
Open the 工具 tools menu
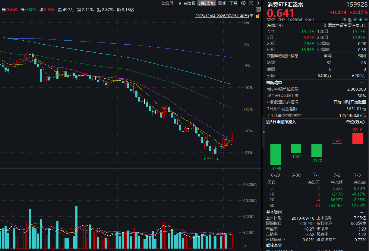pos(234,3)
